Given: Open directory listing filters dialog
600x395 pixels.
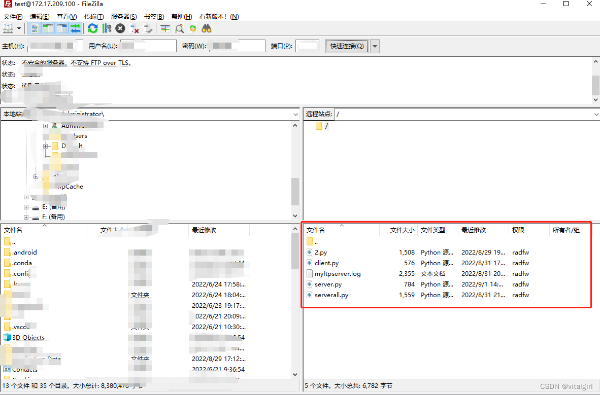Looking at the screenshot, I should pyautogui.click(x=165, y=28).
